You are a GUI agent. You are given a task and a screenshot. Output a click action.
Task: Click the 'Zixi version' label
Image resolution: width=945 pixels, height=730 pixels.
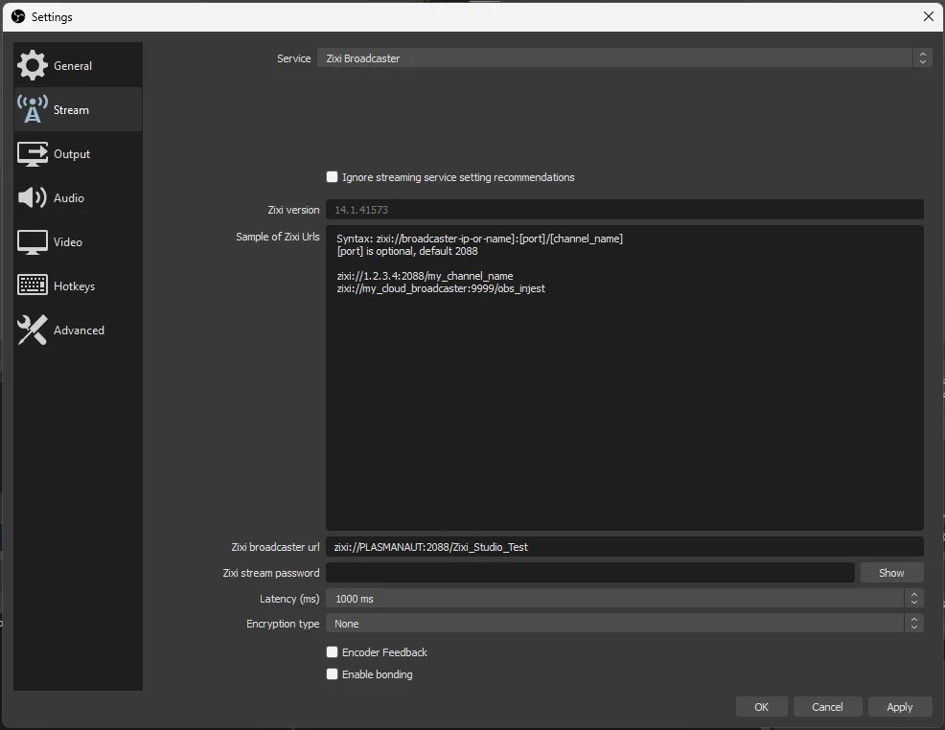293,210
